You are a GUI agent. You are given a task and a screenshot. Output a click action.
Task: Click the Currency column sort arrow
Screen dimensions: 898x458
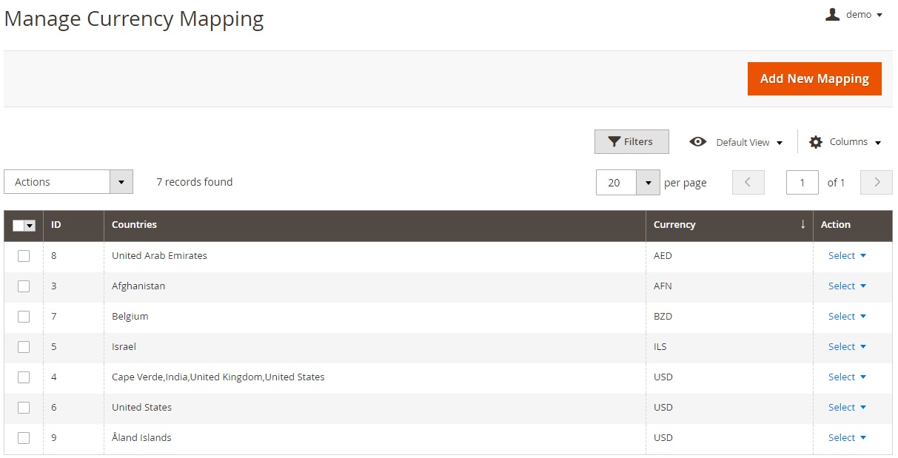coord(802,225)
